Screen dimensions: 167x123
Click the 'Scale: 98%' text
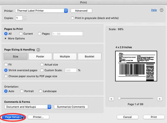pyautogui.click(x=116, y=29)
